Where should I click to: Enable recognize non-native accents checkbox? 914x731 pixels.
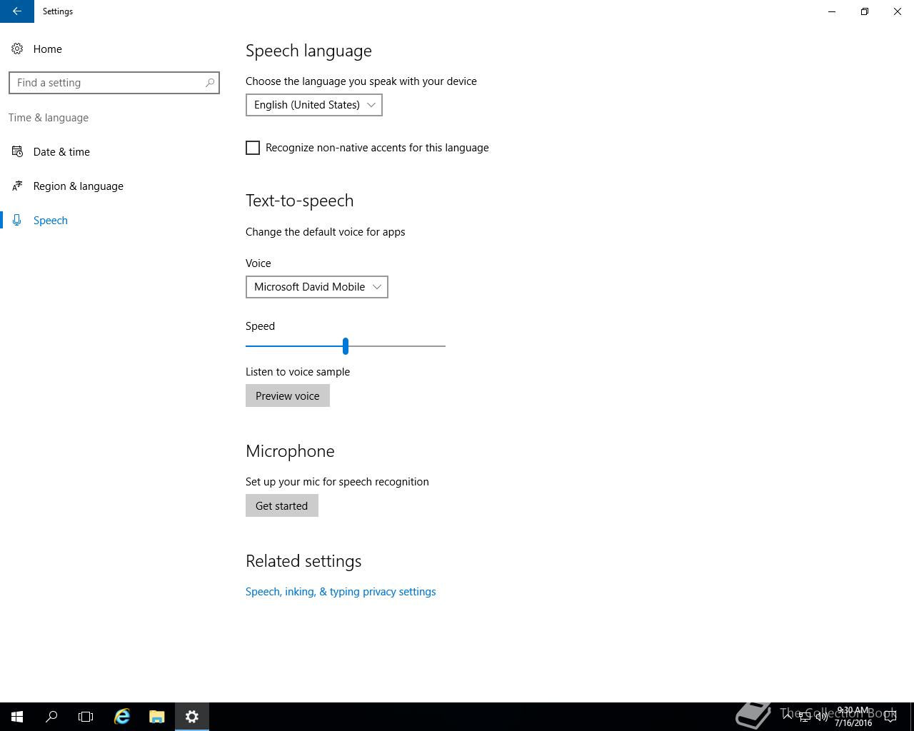coord(253,148)
